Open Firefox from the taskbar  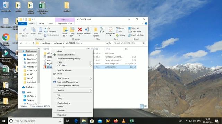[x=116, y=121]
